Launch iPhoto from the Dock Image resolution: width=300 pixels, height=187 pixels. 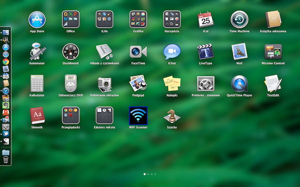(x=5, y=98)
